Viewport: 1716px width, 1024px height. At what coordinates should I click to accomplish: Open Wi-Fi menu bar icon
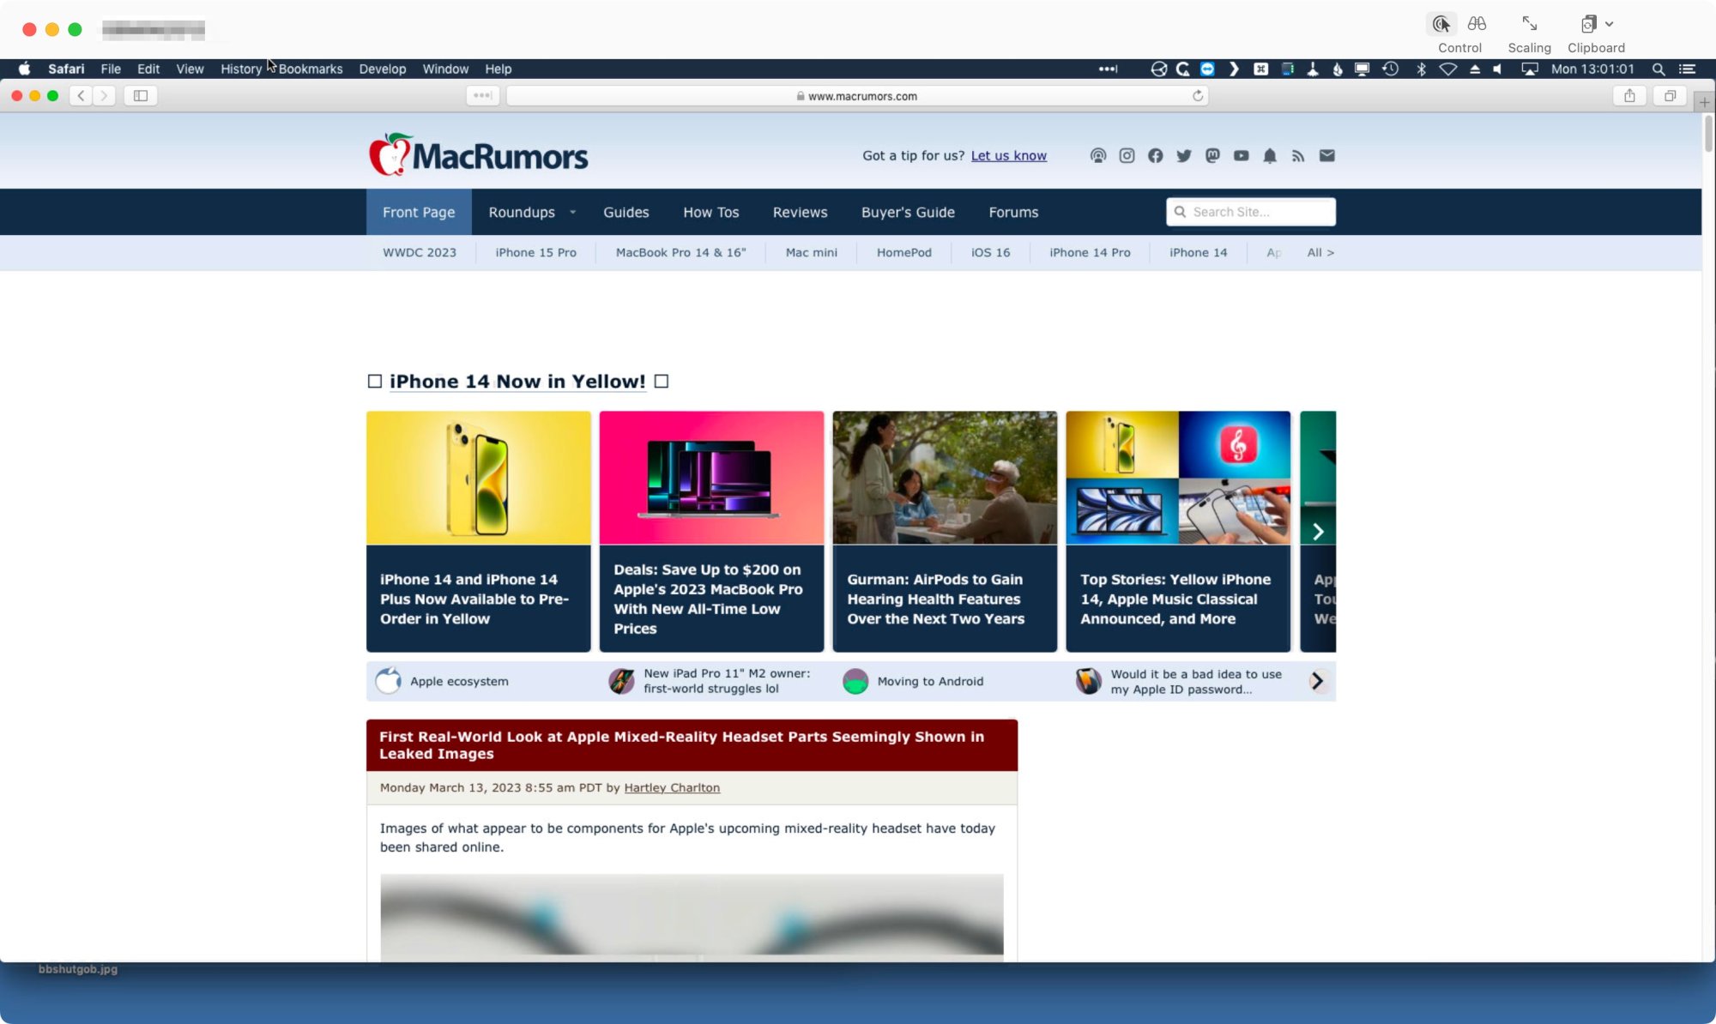pos(1448,69)
